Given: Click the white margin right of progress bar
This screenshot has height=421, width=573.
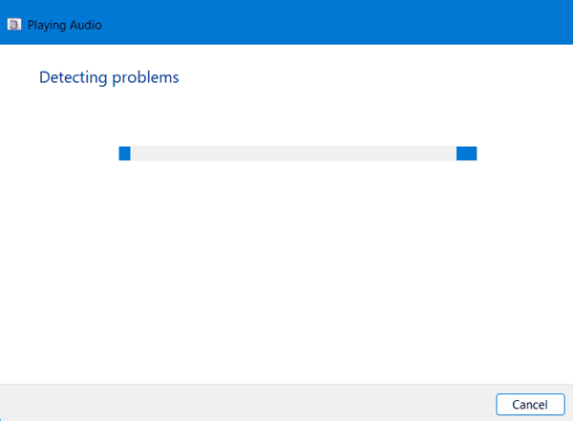Looking at the screenshot, I should point(525,154).
